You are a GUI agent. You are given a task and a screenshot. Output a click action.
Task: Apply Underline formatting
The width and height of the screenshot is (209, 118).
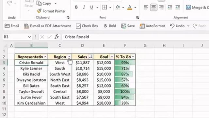[91, 7]
